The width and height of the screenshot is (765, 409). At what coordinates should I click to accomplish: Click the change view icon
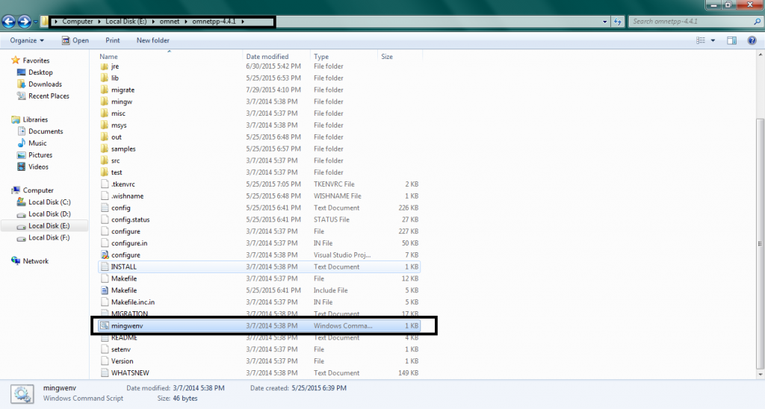700,40
